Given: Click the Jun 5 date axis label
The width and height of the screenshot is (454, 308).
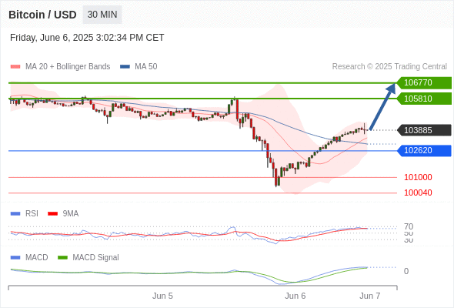Looking at the screenshot, I should pyautogui.click(x=162, y=296).
